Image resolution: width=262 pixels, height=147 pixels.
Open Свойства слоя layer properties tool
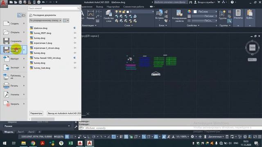(x=108, y=16)
